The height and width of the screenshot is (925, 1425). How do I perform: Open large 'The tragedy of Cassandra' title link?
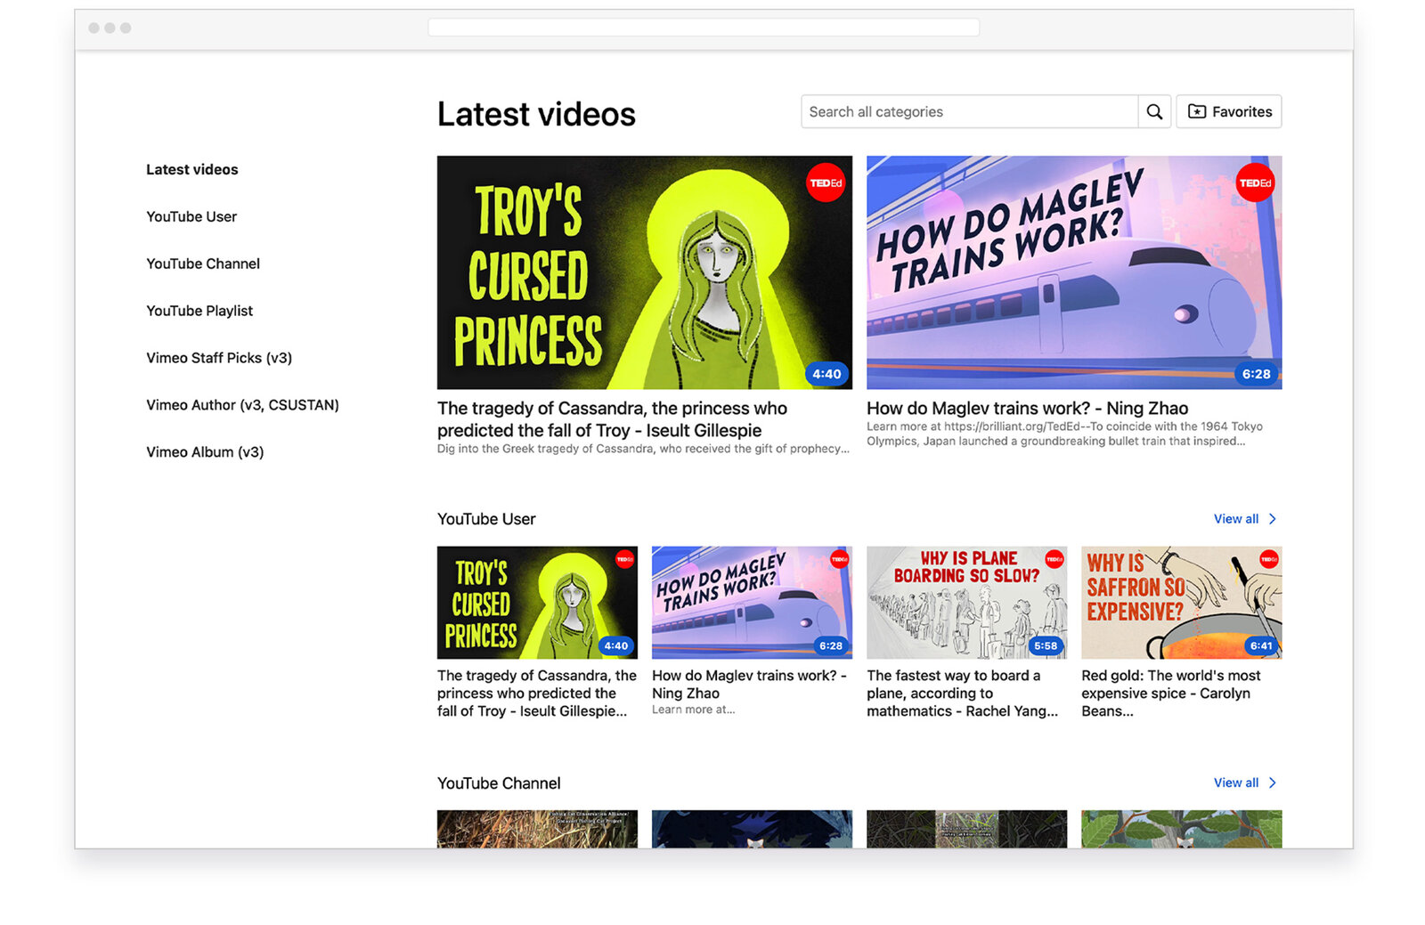coord(613,419)
